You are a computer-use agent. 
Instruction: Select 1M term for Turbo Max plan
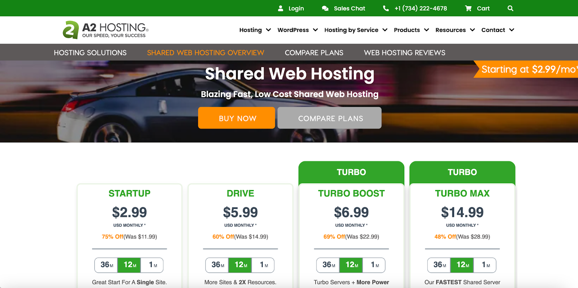pyautogui.click(x=485, y=265)
